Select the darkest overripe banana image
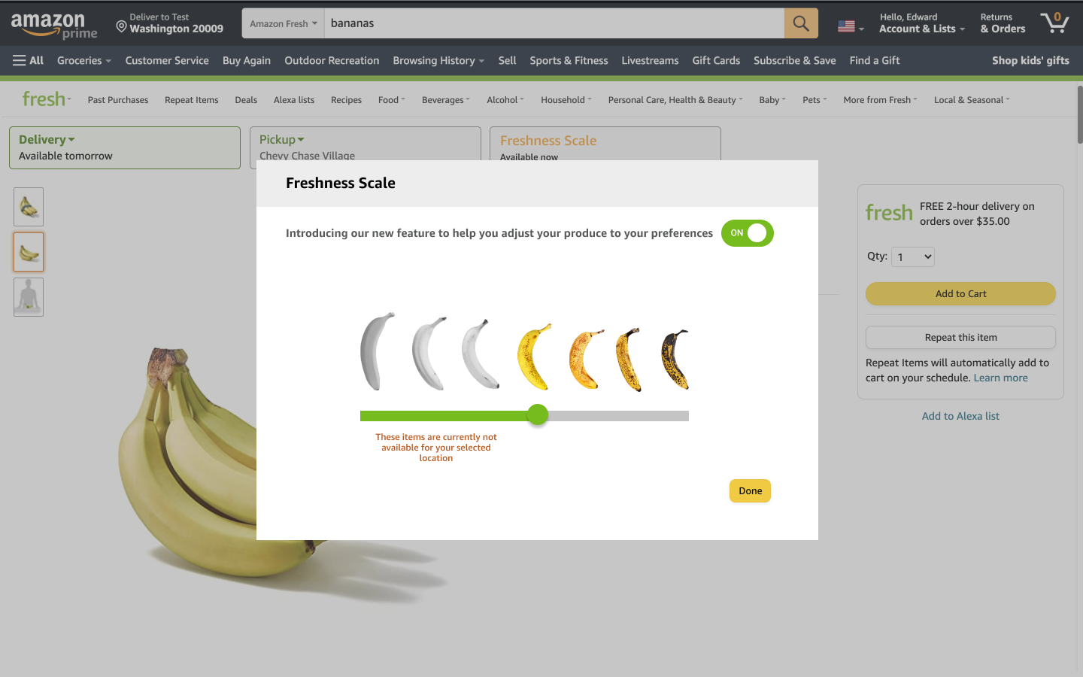 click(x=675, y=359)
